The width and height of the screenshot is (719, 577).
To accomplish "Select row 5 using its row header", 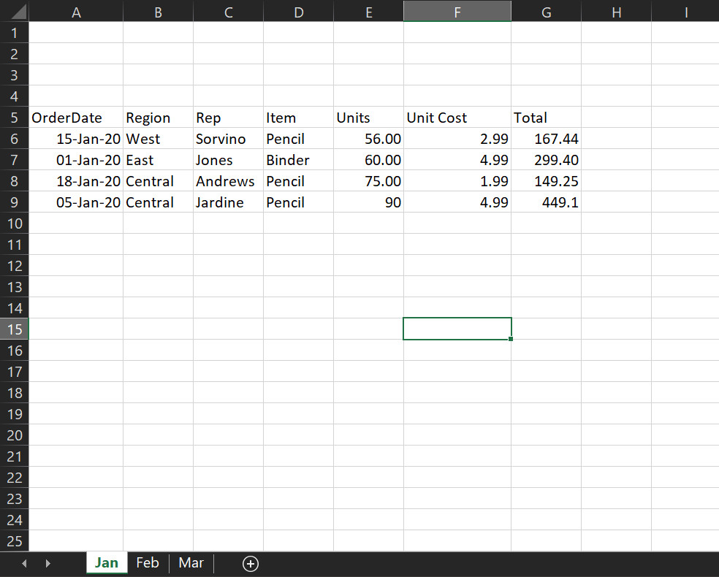I will click(x=15, y=118).
